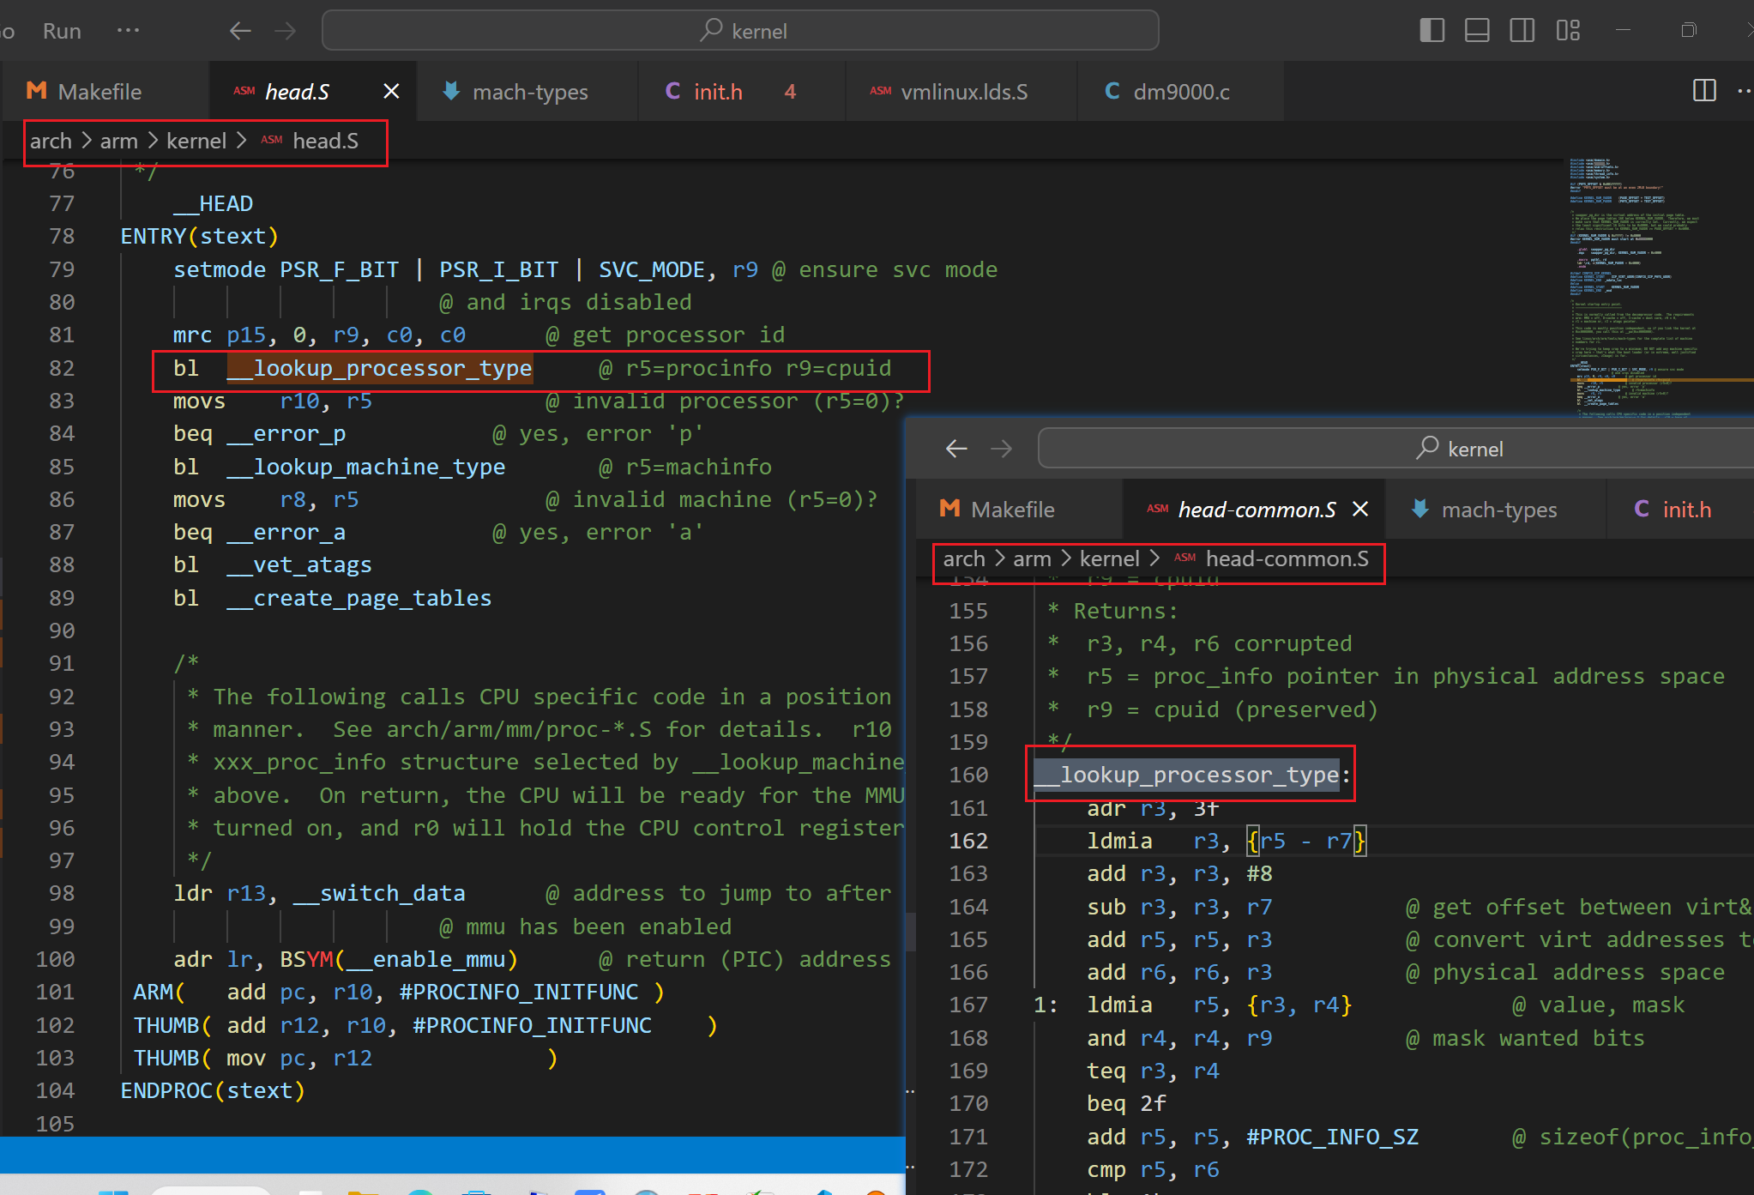The height and width of the screenshot is (1195, 1754).
Task: Click the kernel search box in main window
Action: 740,31
